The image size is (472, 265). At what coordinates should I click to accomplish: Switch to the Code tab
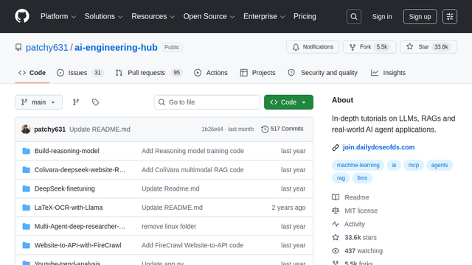pos(32,73)
